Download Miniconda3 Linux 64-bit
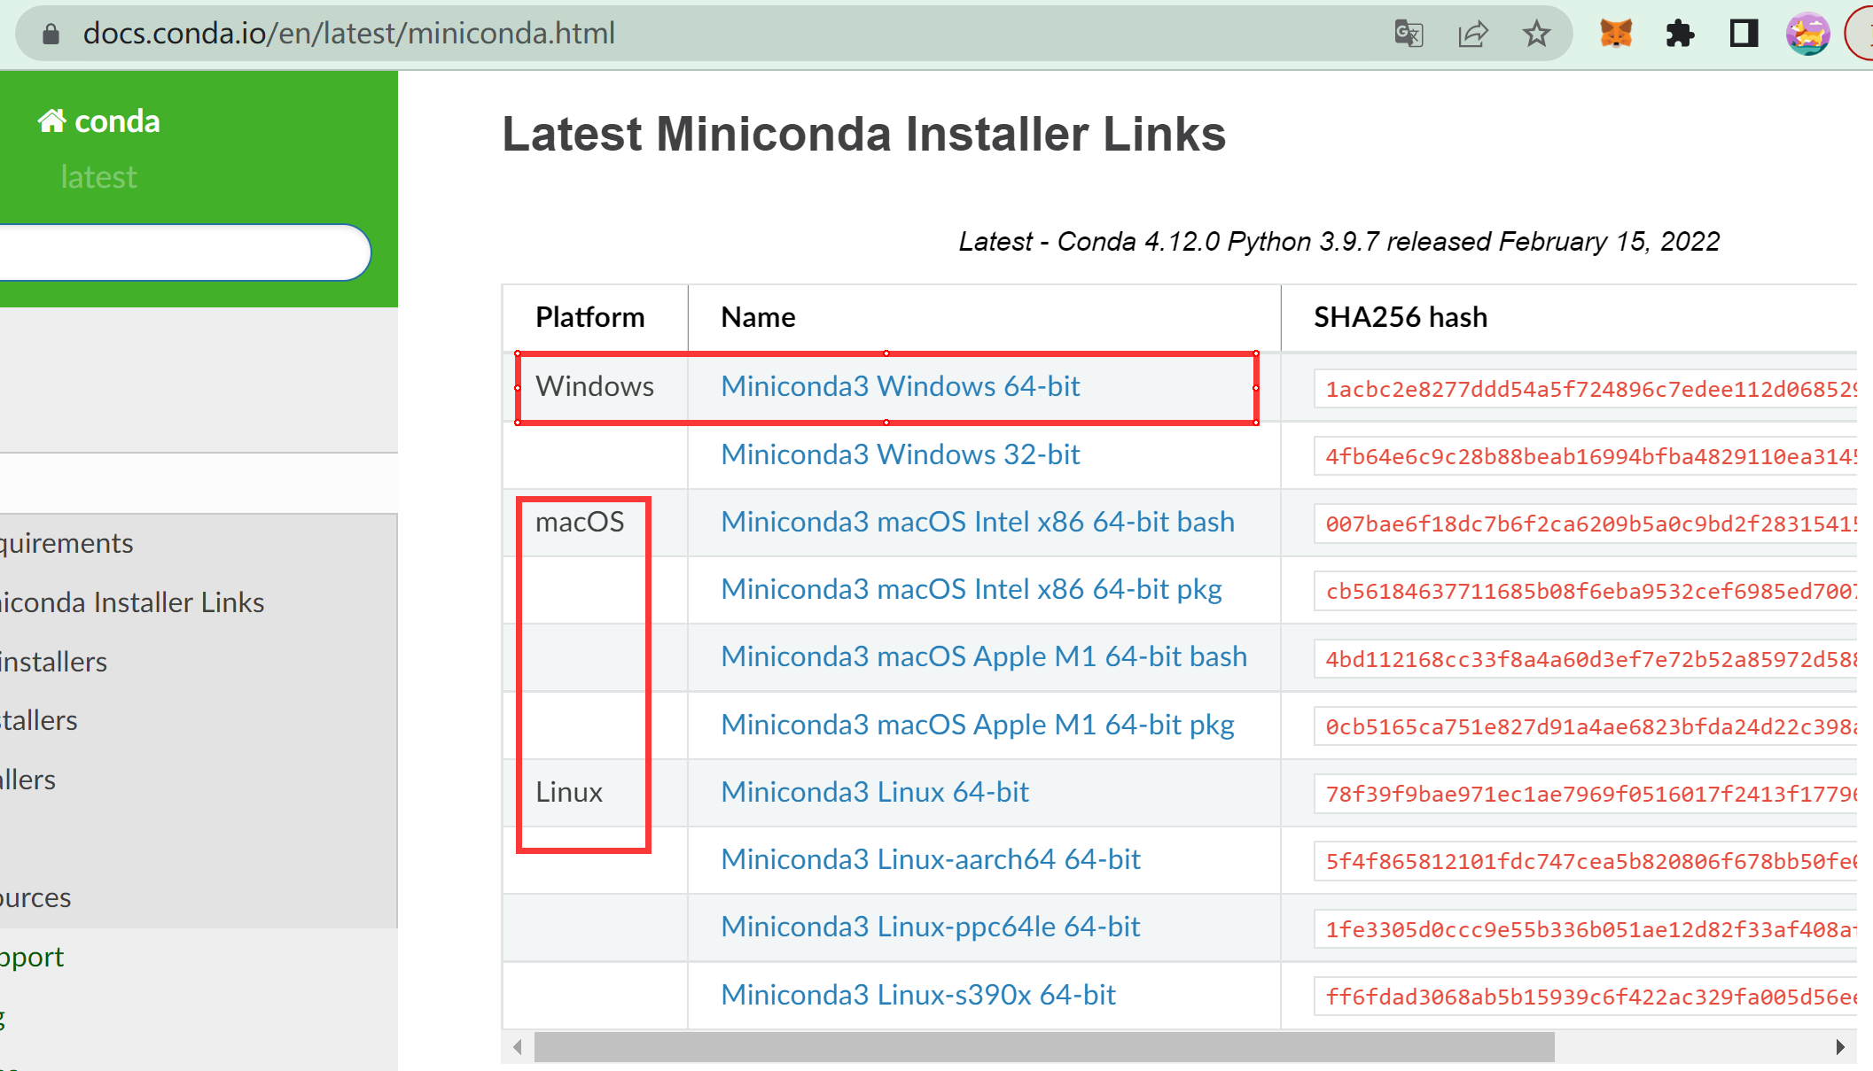1873x1071 pixels. [875, 792]
